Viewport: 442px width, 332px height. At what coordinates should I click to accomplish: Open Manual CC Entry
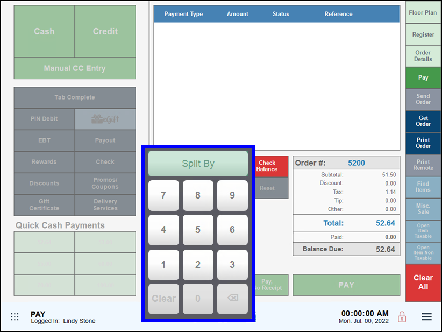point(74,68)
